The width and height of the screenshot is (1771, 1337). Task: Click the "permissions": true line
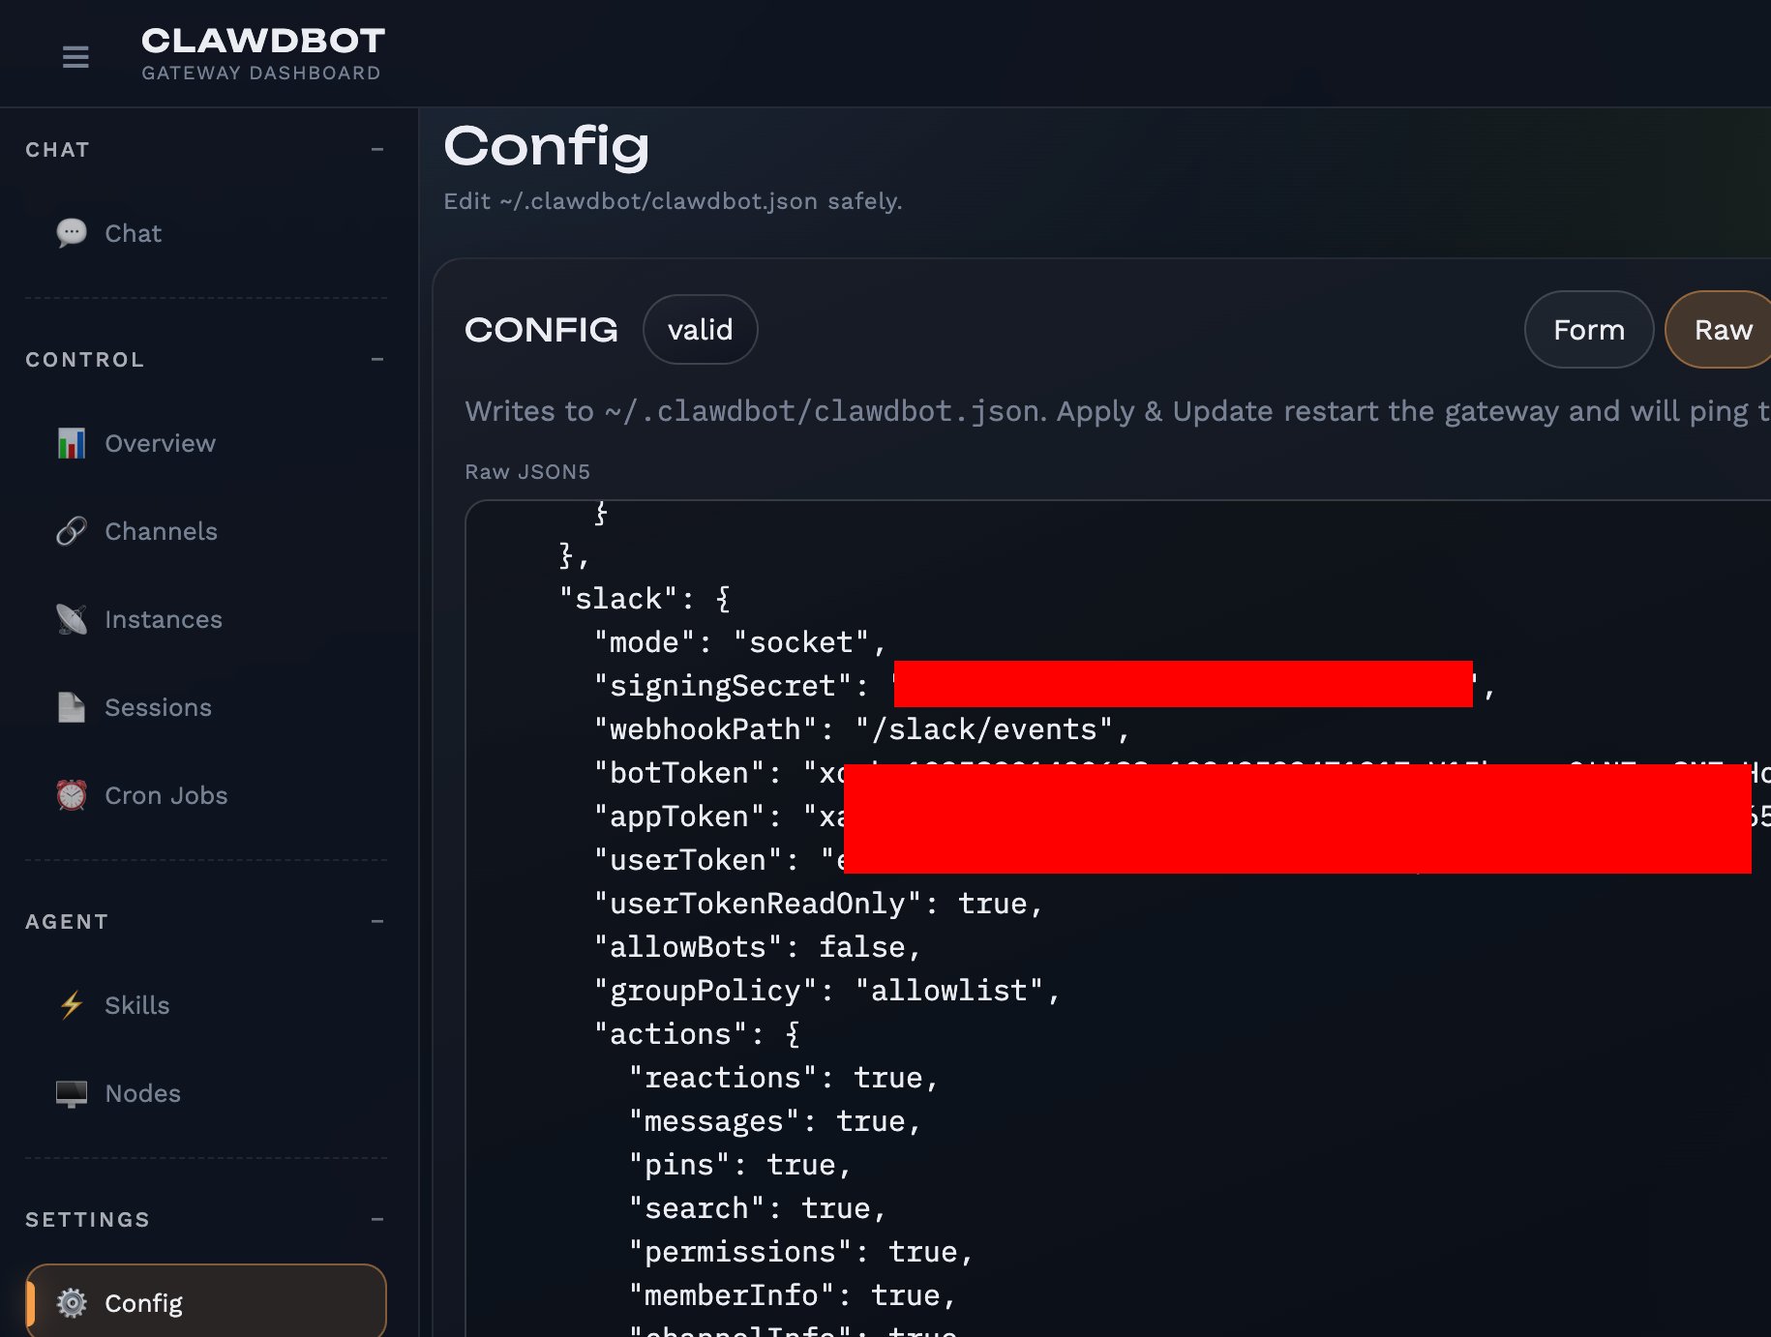pyautogui.click(x=801, y=1252)
